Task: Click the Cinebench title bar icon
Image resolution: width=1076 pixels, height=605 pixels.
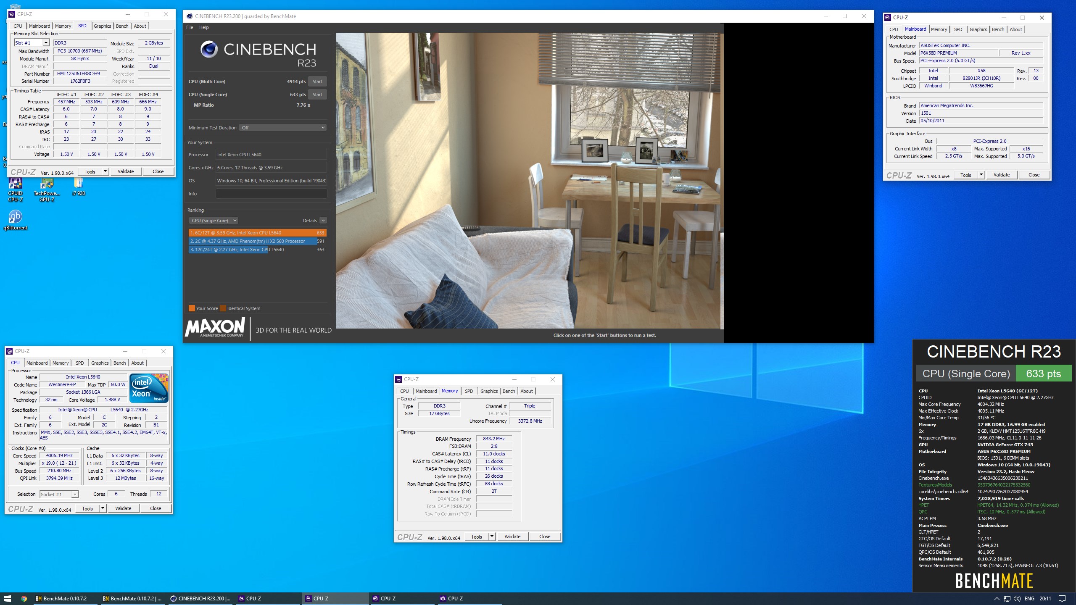Action: 190,16
